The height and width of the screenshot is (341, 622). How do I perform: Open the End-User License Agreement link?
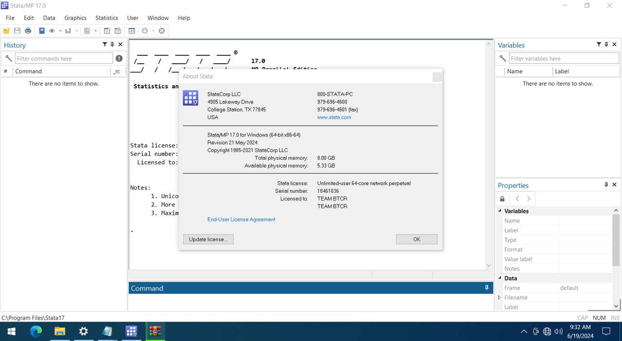click(x=241, y=220)
